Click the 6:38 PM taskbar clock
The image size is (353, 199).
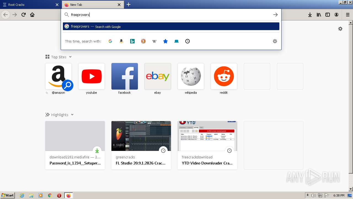coord(339,195)
